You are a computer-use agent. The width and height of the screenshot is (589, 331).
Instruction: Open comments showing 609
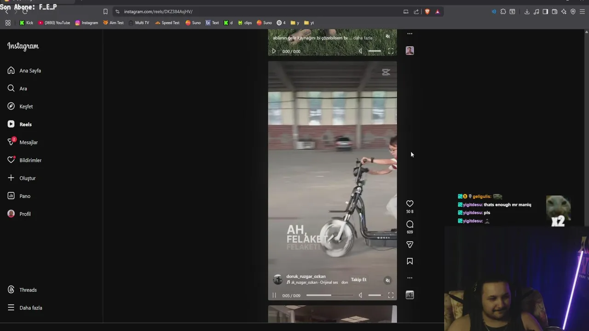coord(410,224)
